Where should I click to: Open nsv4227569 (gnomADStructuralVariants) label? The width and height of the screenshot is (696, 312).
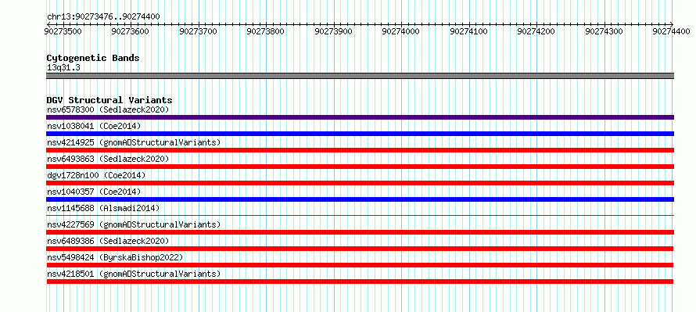pos(134,224)
